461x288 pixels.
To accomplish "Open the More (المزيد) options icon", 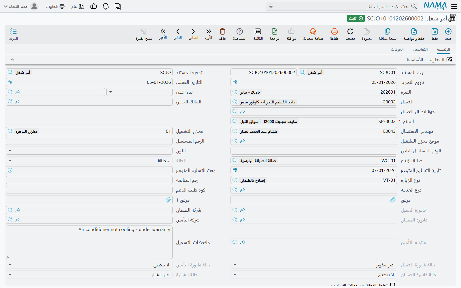I will pos(14,31).
